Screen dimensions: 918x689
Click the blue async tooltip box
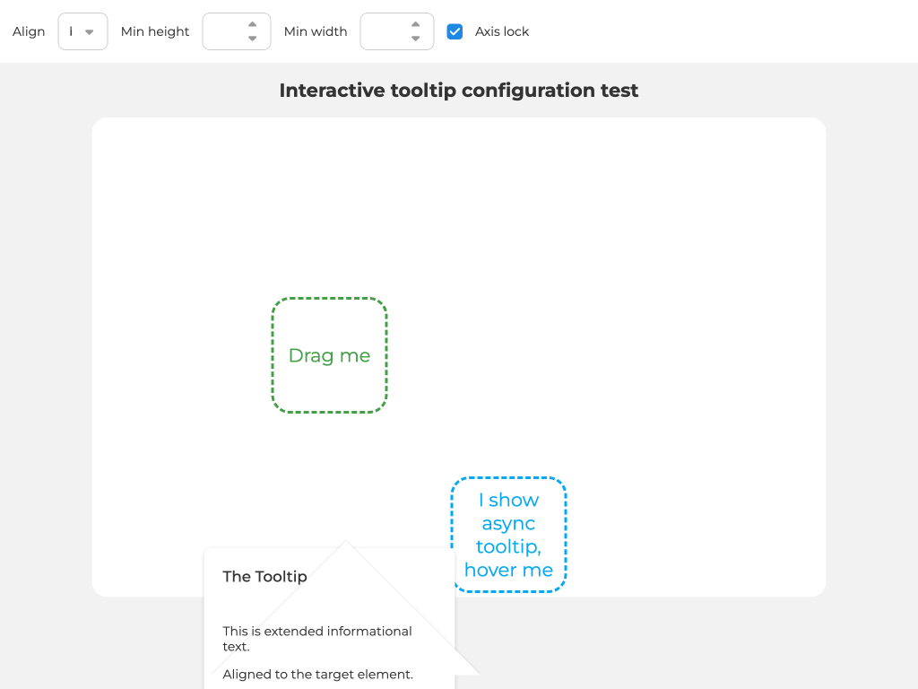click(508, 535)
